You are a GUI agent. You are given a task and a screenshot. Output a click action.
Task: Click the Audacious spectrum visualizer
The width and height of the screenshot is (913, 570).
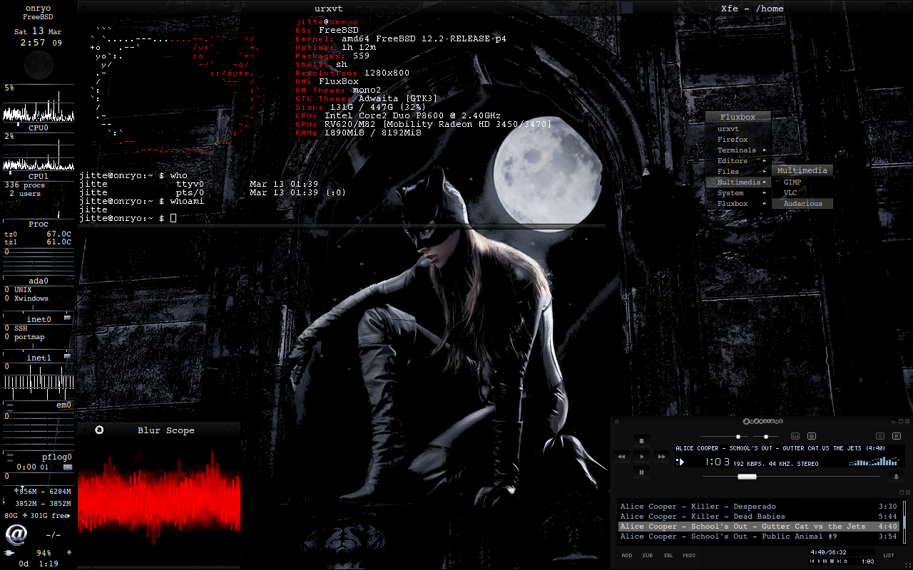[874, 461]
